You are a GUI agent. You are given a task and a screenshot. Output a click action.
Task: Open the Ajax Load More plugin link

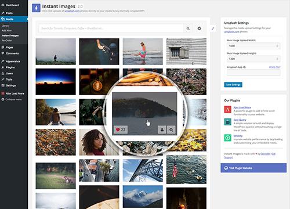click(242, 107)
